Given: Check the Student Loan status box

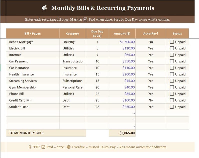Looking at the screenshot, I should point(172,107).
